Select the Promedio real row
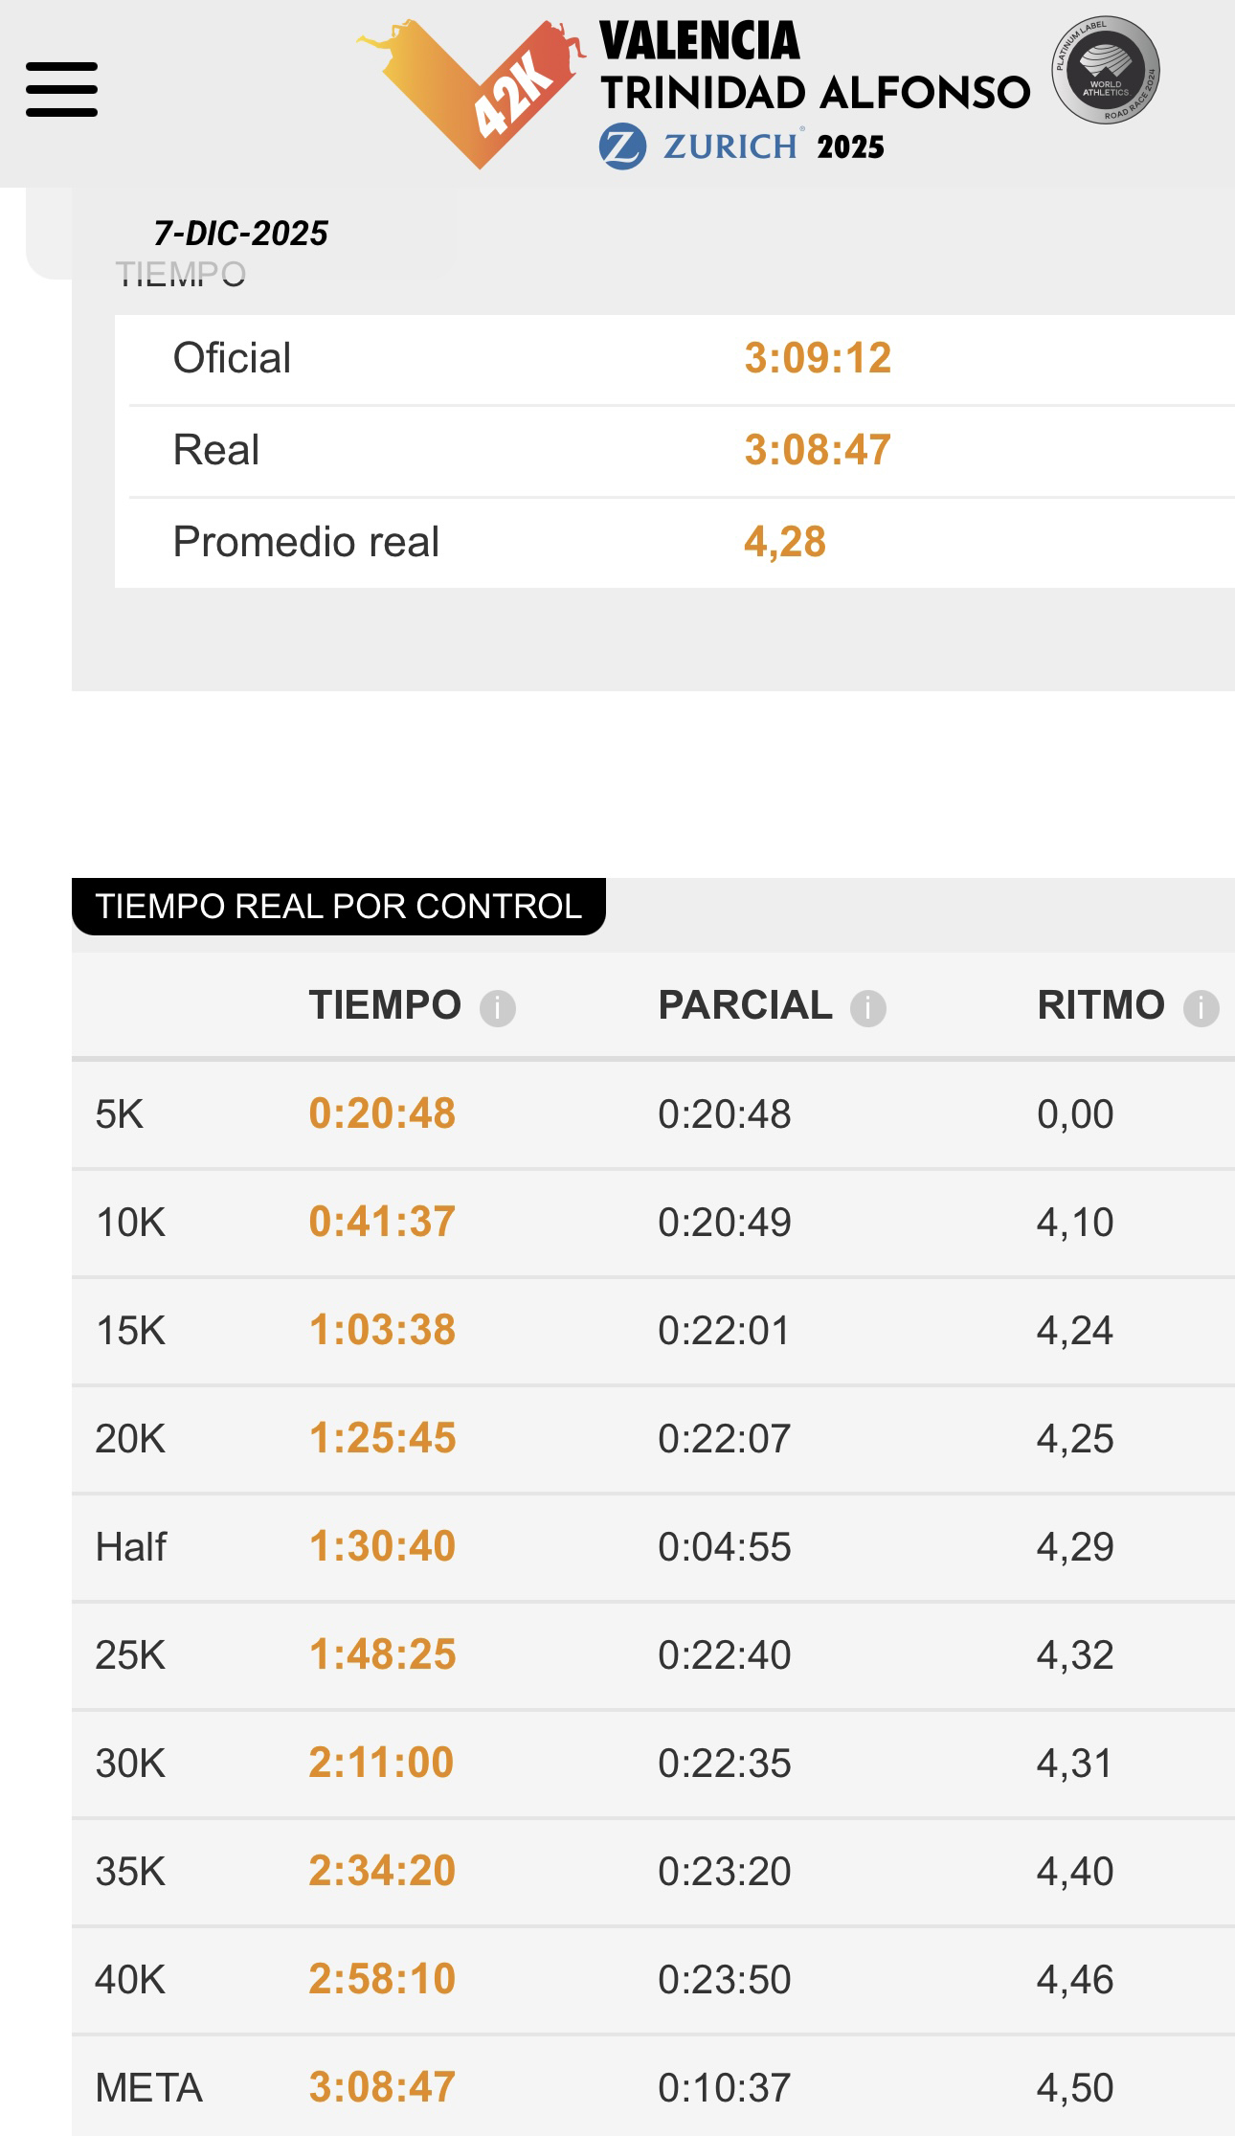Viewport: 1235px width, 2136px height. click(x=306, y=543)
